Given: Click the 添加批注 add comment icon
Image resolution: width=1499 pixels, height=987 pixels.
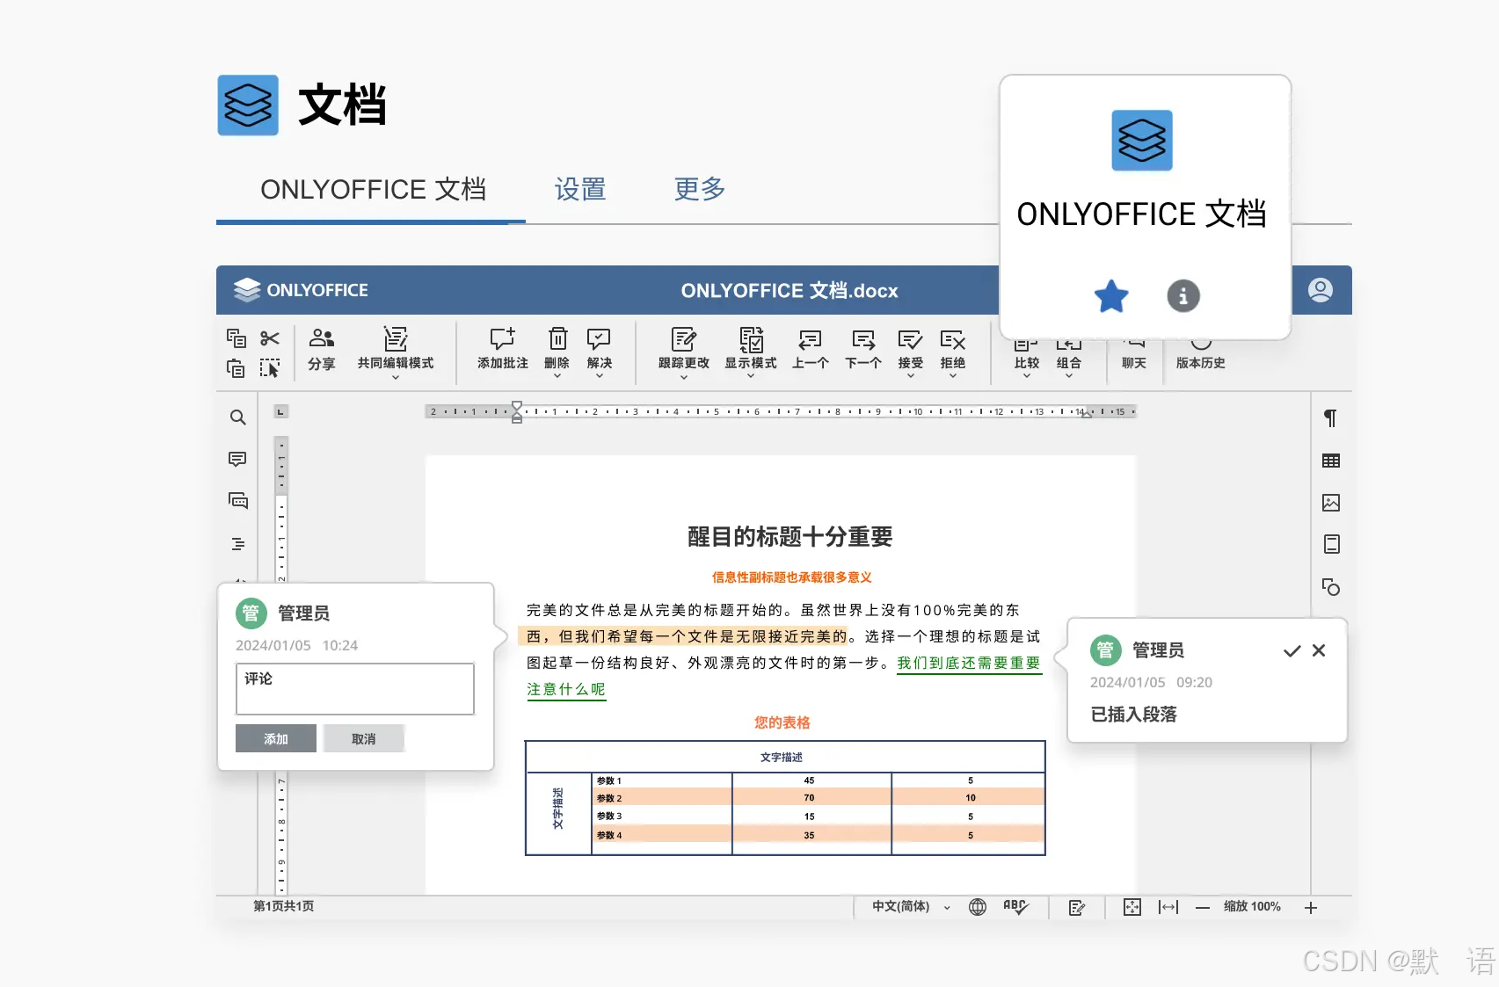Looking at the screenshot, I should coord(503,349).
